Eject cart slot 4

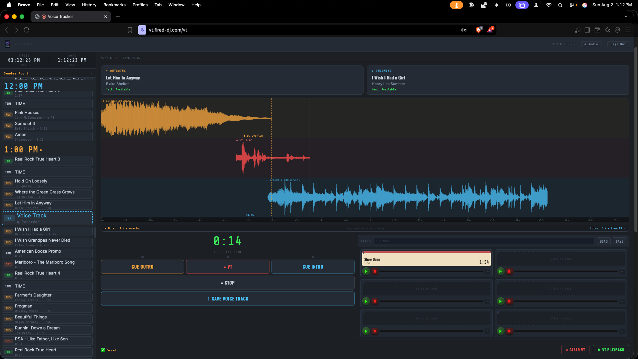pos(622,301)
